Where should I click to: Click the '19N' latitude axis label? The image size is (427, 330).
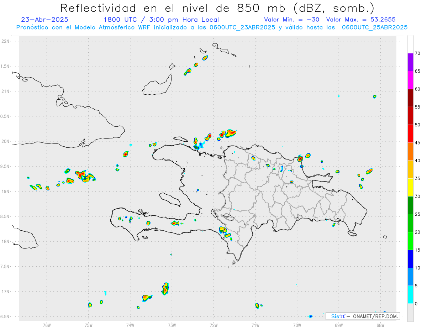[6, 191]
